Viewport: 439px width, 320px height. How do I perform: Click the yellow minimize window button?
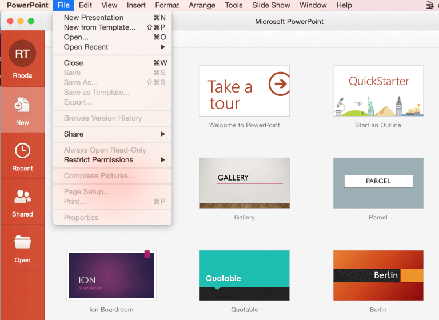point(21,21)
